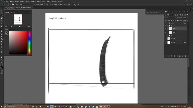Select the Zoom tool in toolbox

[x=2, y=60]
